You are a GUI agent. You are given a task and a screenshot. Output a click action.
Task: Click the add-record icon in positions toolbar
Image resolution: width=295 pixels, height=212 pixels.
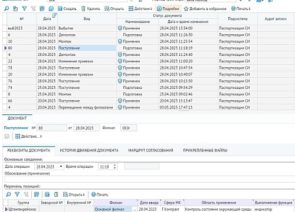[x=47, y=194]
